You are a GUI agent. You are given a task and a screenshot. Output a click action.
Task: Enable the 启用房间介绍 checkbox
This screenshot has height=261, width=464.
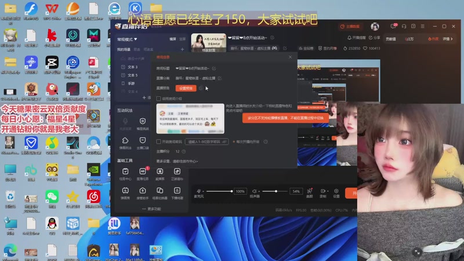(x=158, y=99)
